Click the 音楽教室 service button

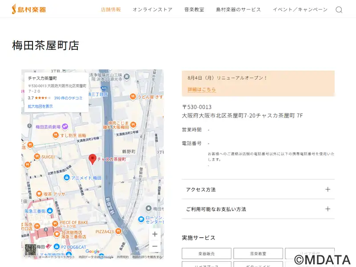pyautogui.click(x=258, y=253)
